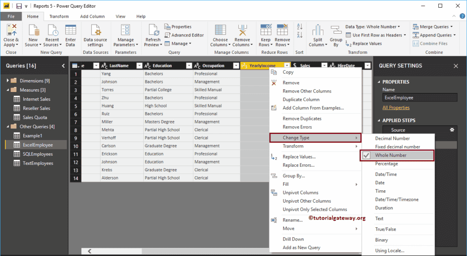The width and height of the screenshot is (467, 256).
Task: Click the save icon in the title bar
Action: coord(19,6)
